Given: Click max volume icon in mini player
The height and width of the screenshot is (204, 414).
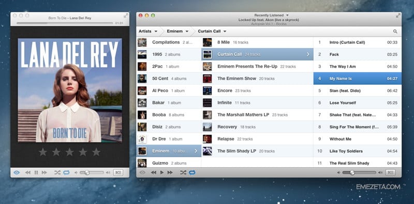Looking at the screenshot, I should 108,172.
